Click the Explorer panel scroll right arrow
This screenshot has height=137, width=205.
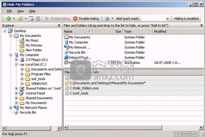(59, 128)
